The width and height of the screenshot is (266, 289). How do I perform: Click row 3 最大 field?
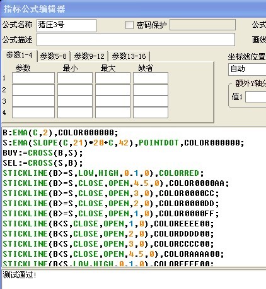click(113, 101)
